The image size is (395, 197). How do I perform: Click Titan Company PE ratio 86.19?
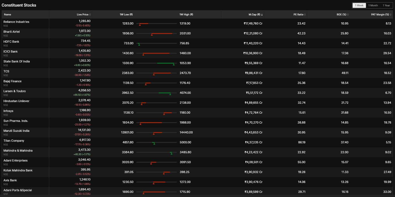pyautogui.click(x=301, y=142)
